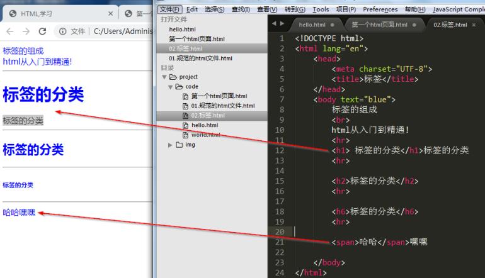Open the 帮助(H) menu
The image size is (485, 278).
point(415,9)
